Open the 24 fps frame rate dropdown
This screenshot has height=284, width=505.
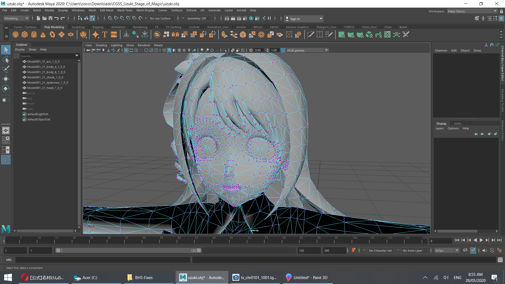pyautogui.click(x=447, y=251)
